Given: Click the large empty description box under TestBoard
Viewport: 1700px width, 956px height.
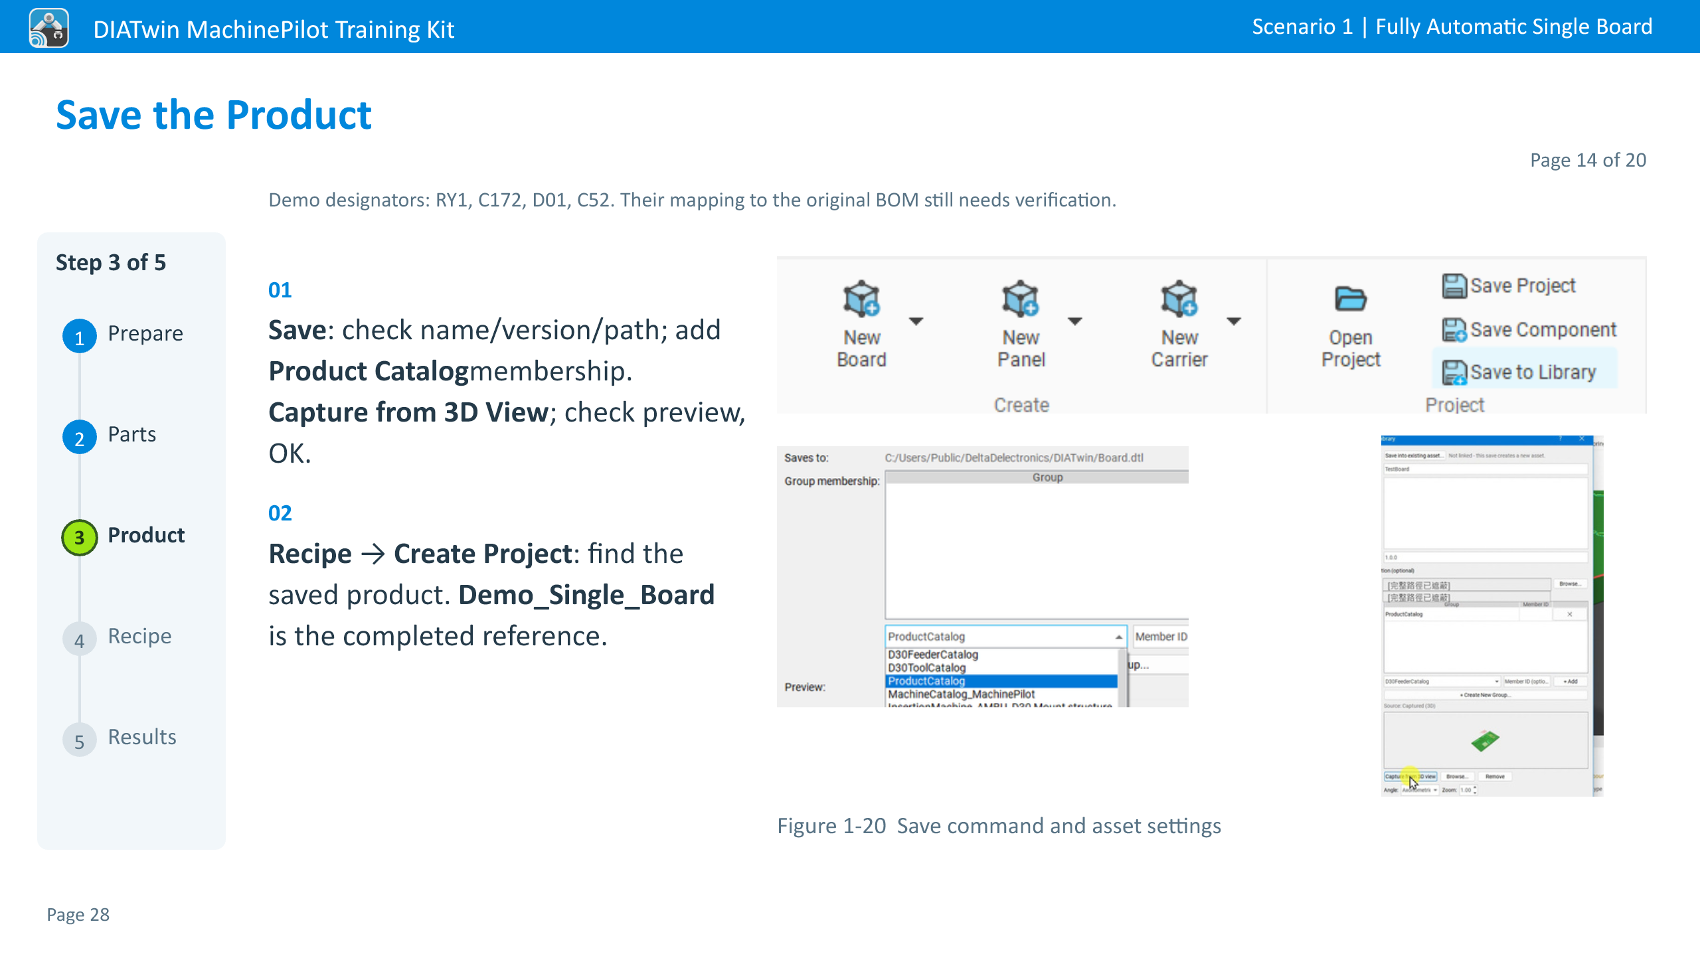Looking at the screenshot, I should tap(1486, 513).
